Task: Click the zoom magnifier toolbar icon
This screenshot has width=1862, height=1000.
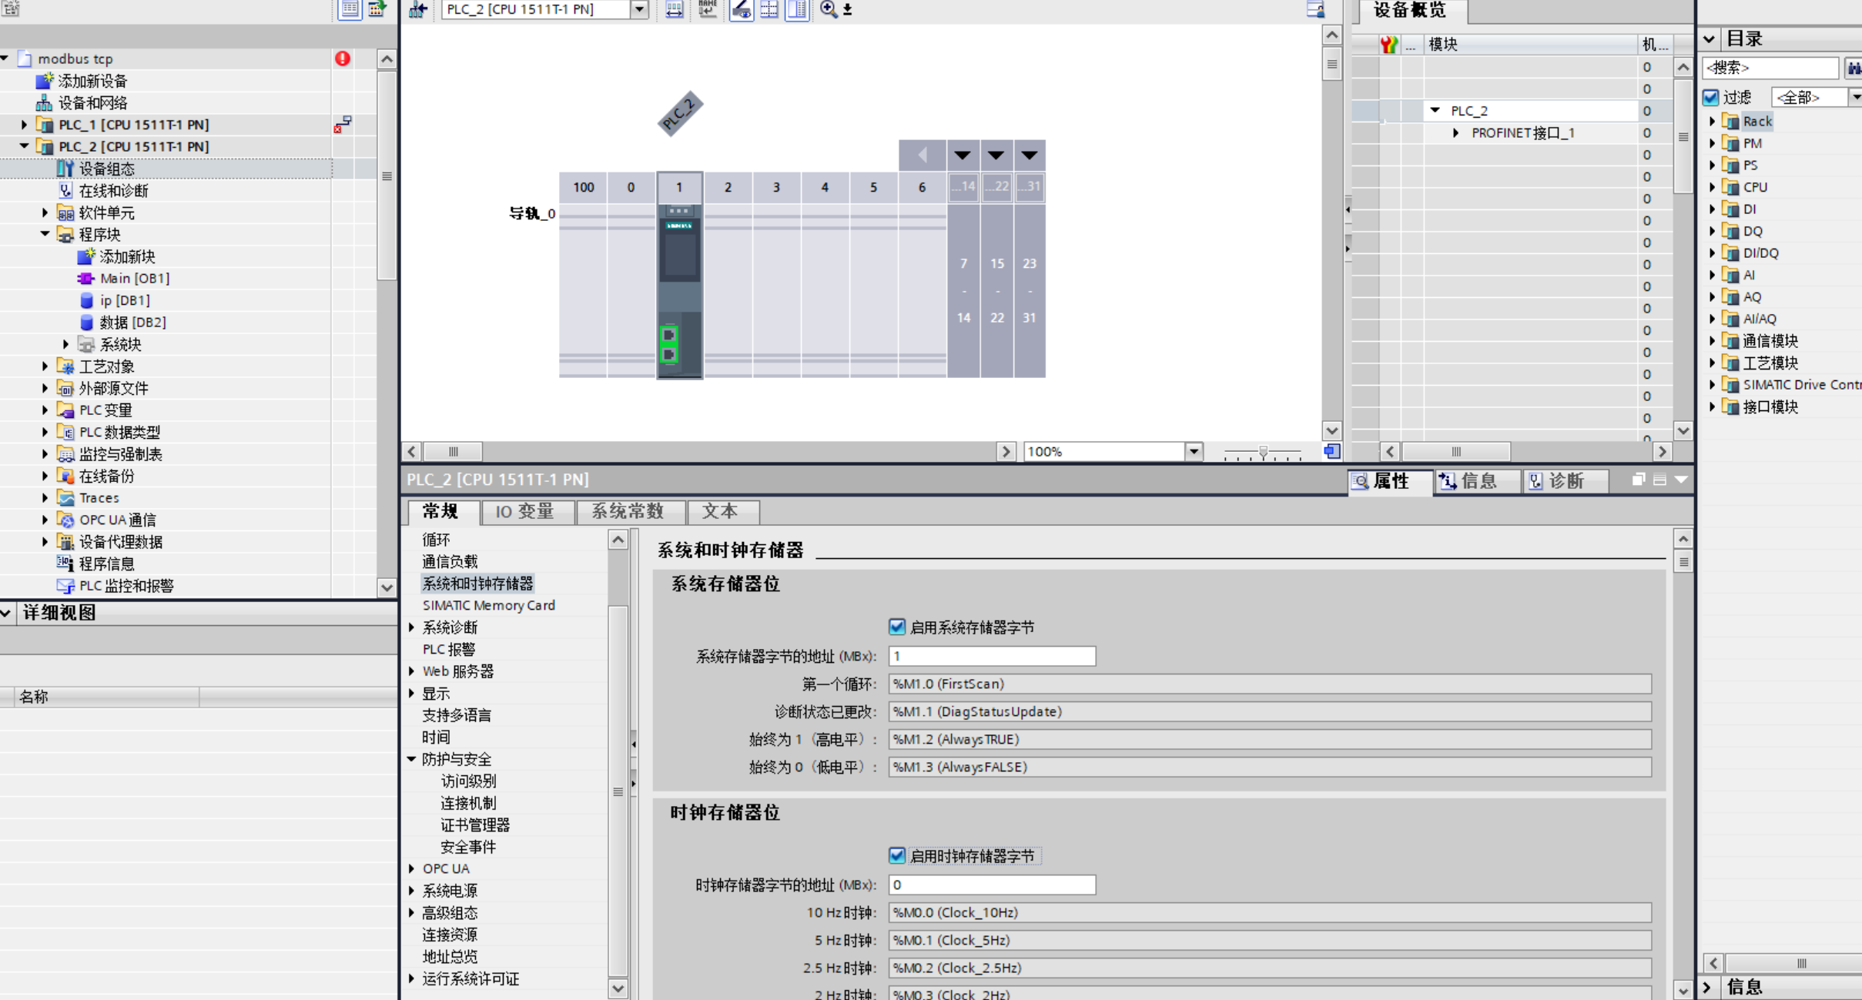Action: coord(829,9)
